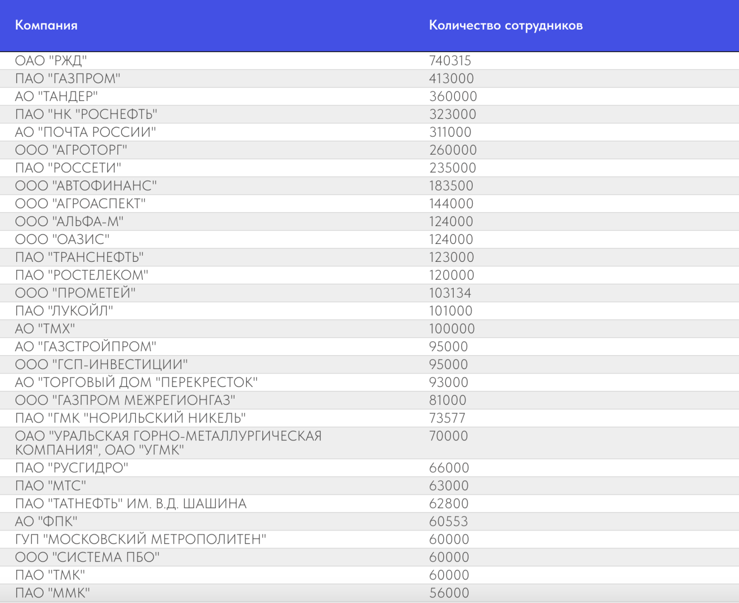739x603 pixels.
Task: Select the value 60553
Action: point(448,521)
